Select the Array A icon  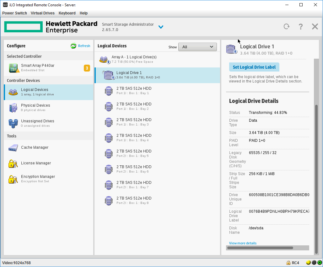coord(105,60)
